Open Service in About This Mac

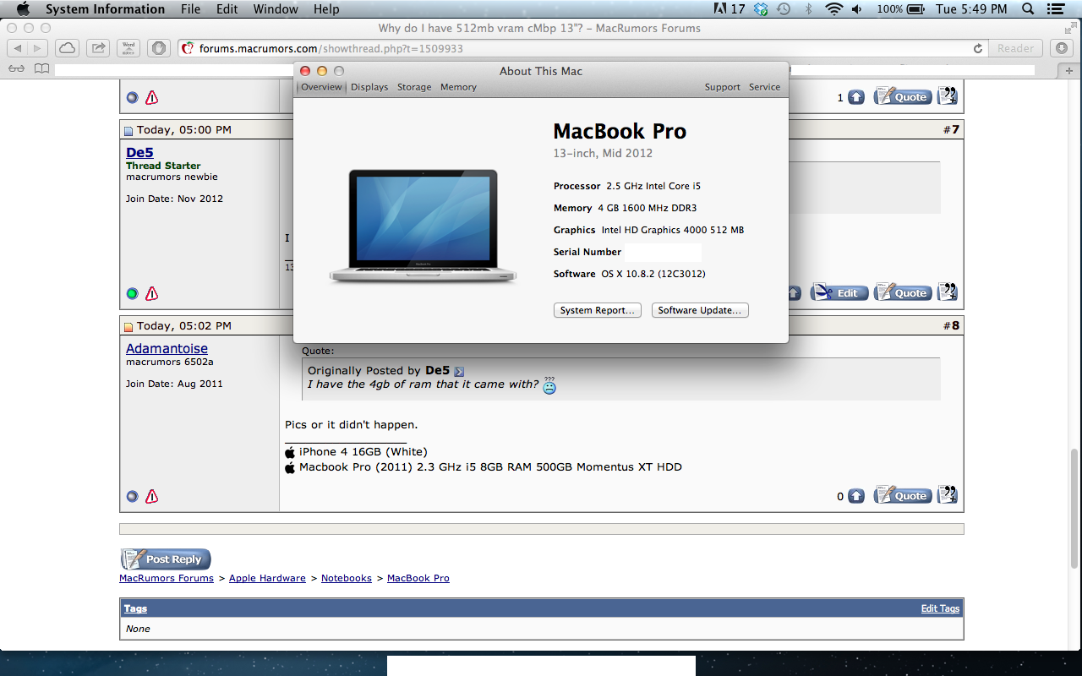(x=764, y=87)
